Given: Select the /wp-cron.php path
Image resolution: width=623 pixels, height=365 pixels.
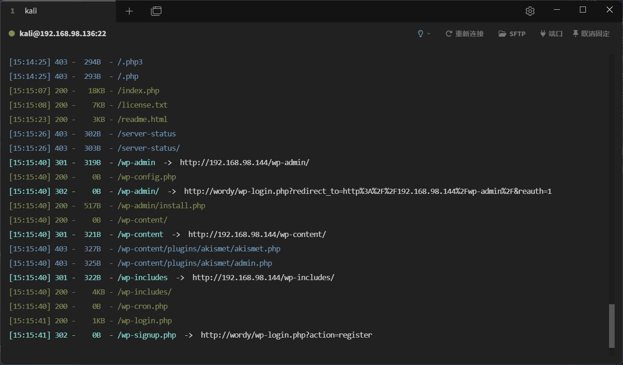Looking at the screenshot, I should (142, 306).
